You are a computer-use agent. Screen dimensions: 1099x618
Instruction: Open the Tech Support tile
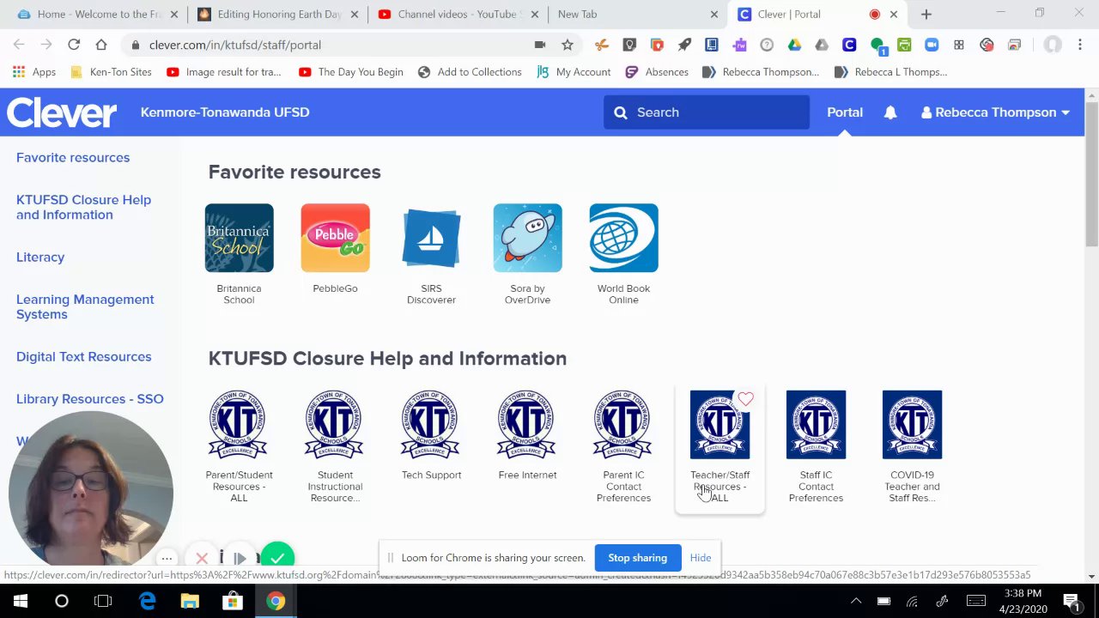tap(431, 425)
